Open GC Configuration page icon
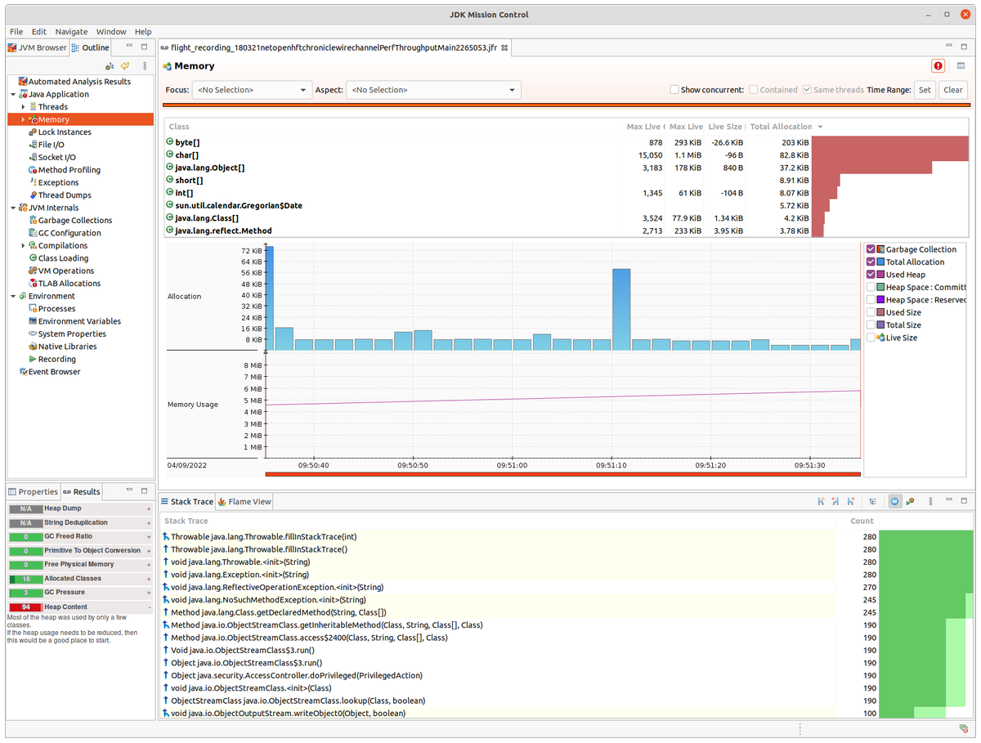The image size is (981, 743). (x=33, y=233)
